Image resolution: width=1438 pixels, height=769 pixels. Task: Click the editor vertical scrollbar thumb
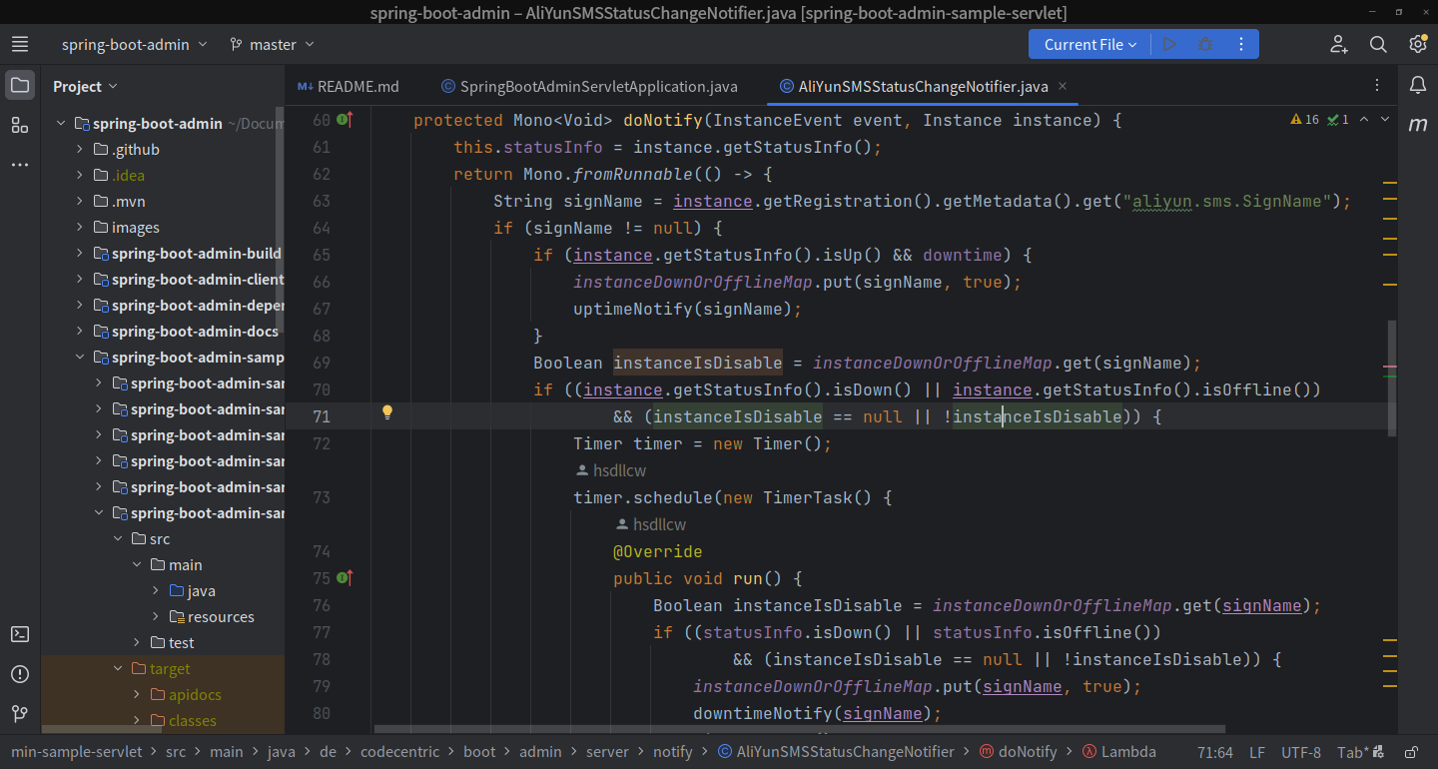point(1392,378)
